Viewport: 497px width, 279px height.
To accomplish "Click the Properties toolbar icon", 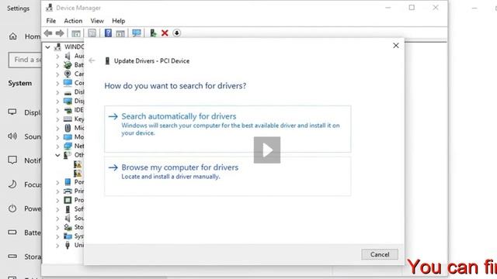I will (x=92, y=33).
